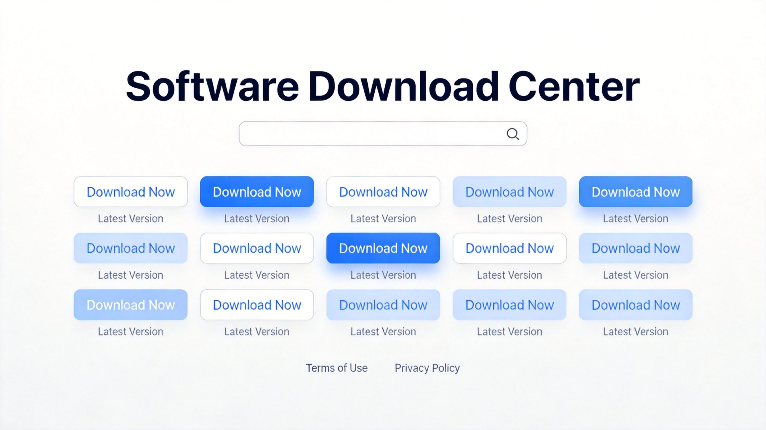The width and height of the screenshot is (766, 430).
Task: Open the Terms of Use link
Action: point(337,368)
